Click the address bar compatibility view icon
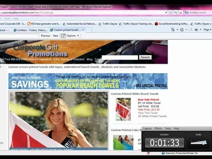 point(170,13)
